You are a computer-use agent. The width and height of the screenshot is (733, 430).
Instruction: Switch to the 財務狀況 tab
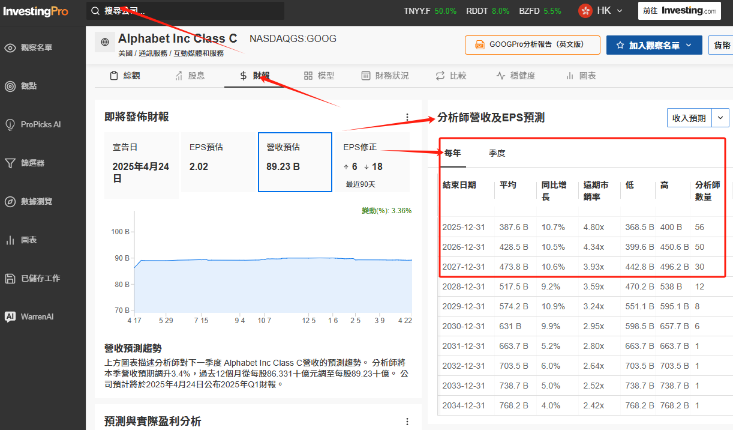click(x=385, y=76)
